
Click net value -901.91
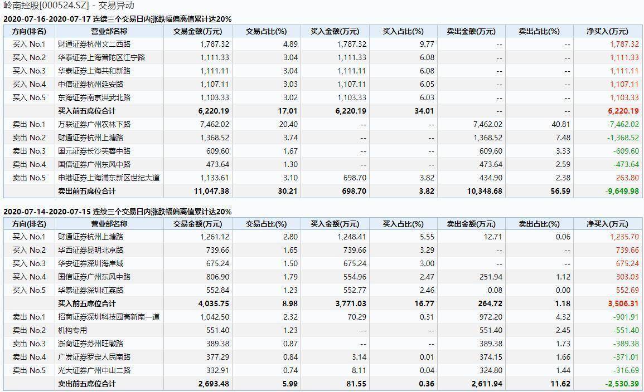point(626,317)
